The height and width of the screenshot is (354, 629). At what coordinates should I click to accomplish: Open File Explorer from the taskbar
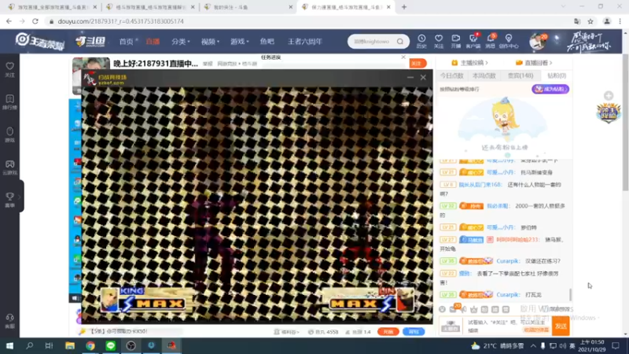(x=70, y=345)
